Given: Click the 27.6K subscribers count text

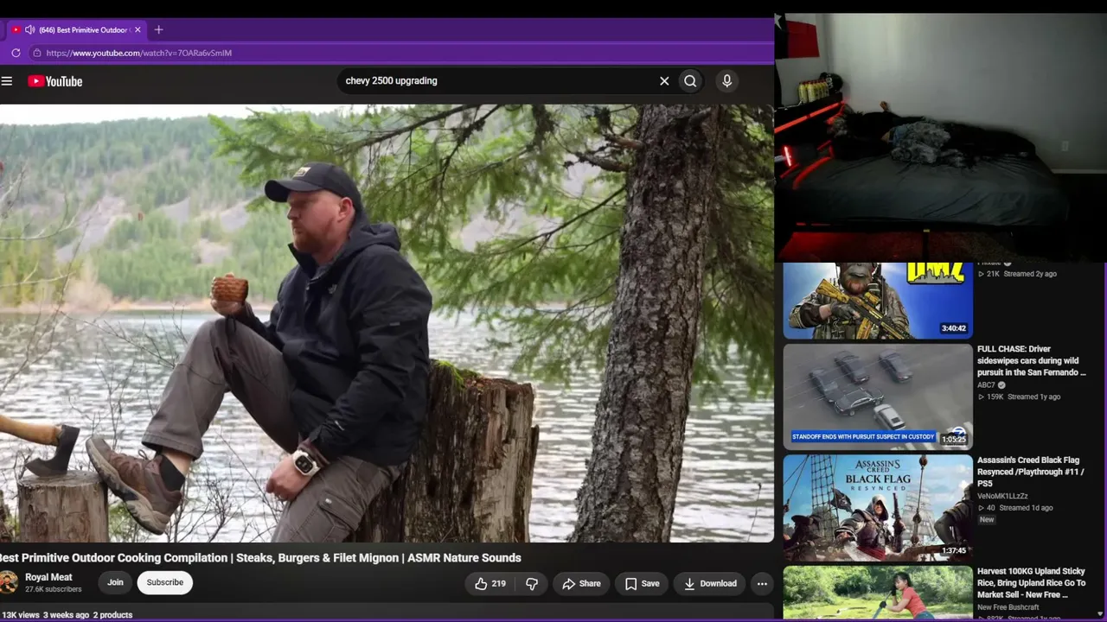Looking at the screenshot, I should pos(53,590).
